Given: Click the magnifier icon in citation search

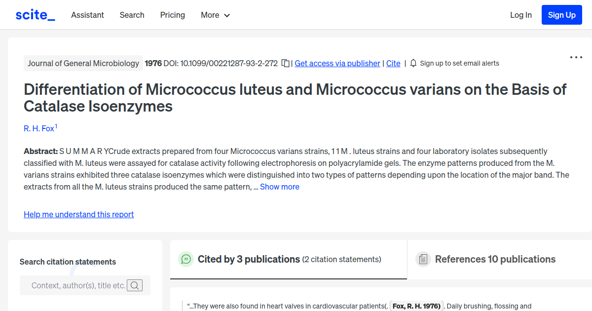Looking at the screenshot, I should (x=135, y=285).
